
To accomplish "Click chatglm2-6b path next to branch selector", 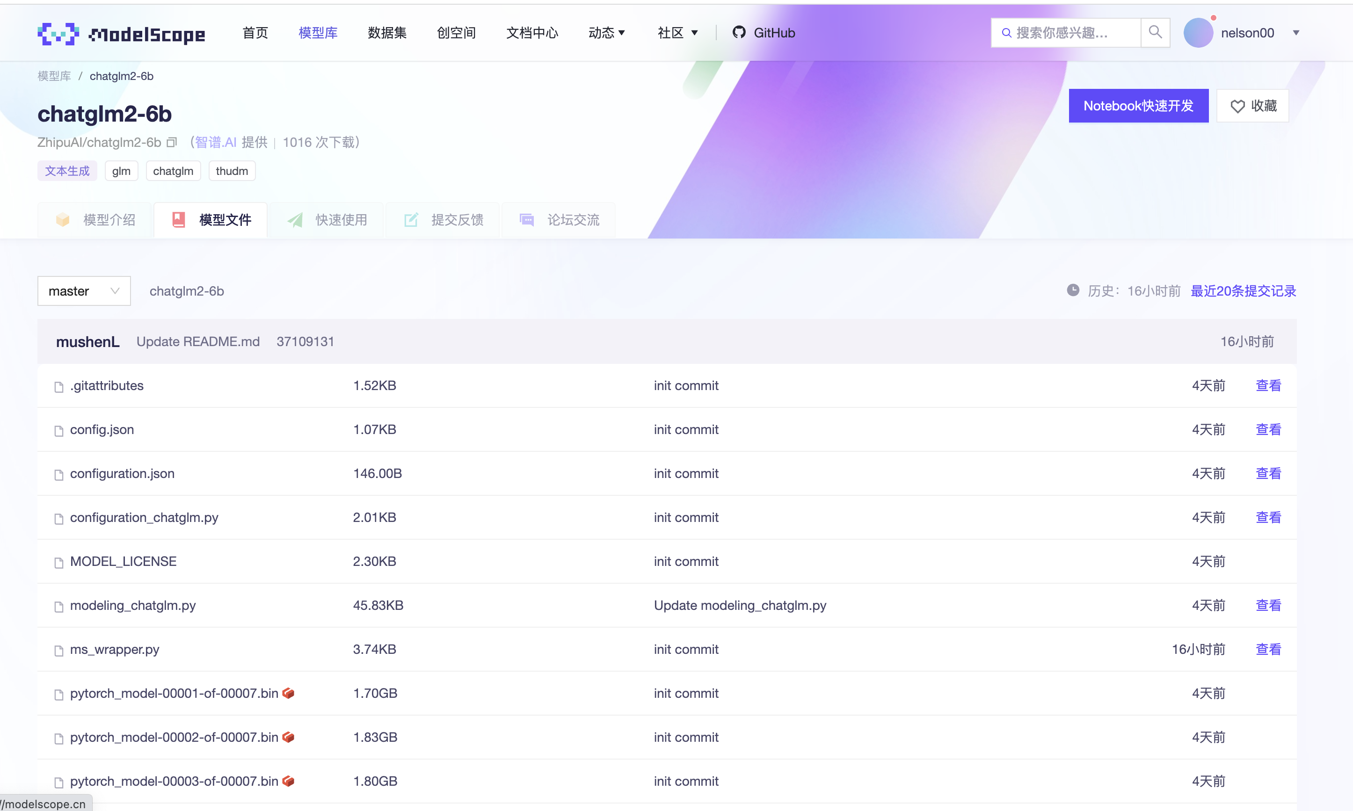I will point(186,291).
